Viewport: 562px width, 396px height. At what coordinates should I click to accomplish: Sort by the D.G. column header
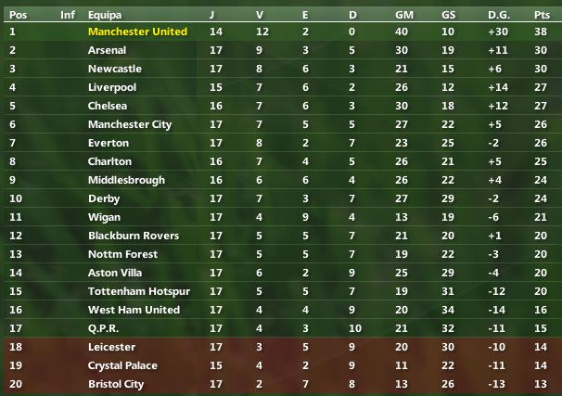[499, 15]
